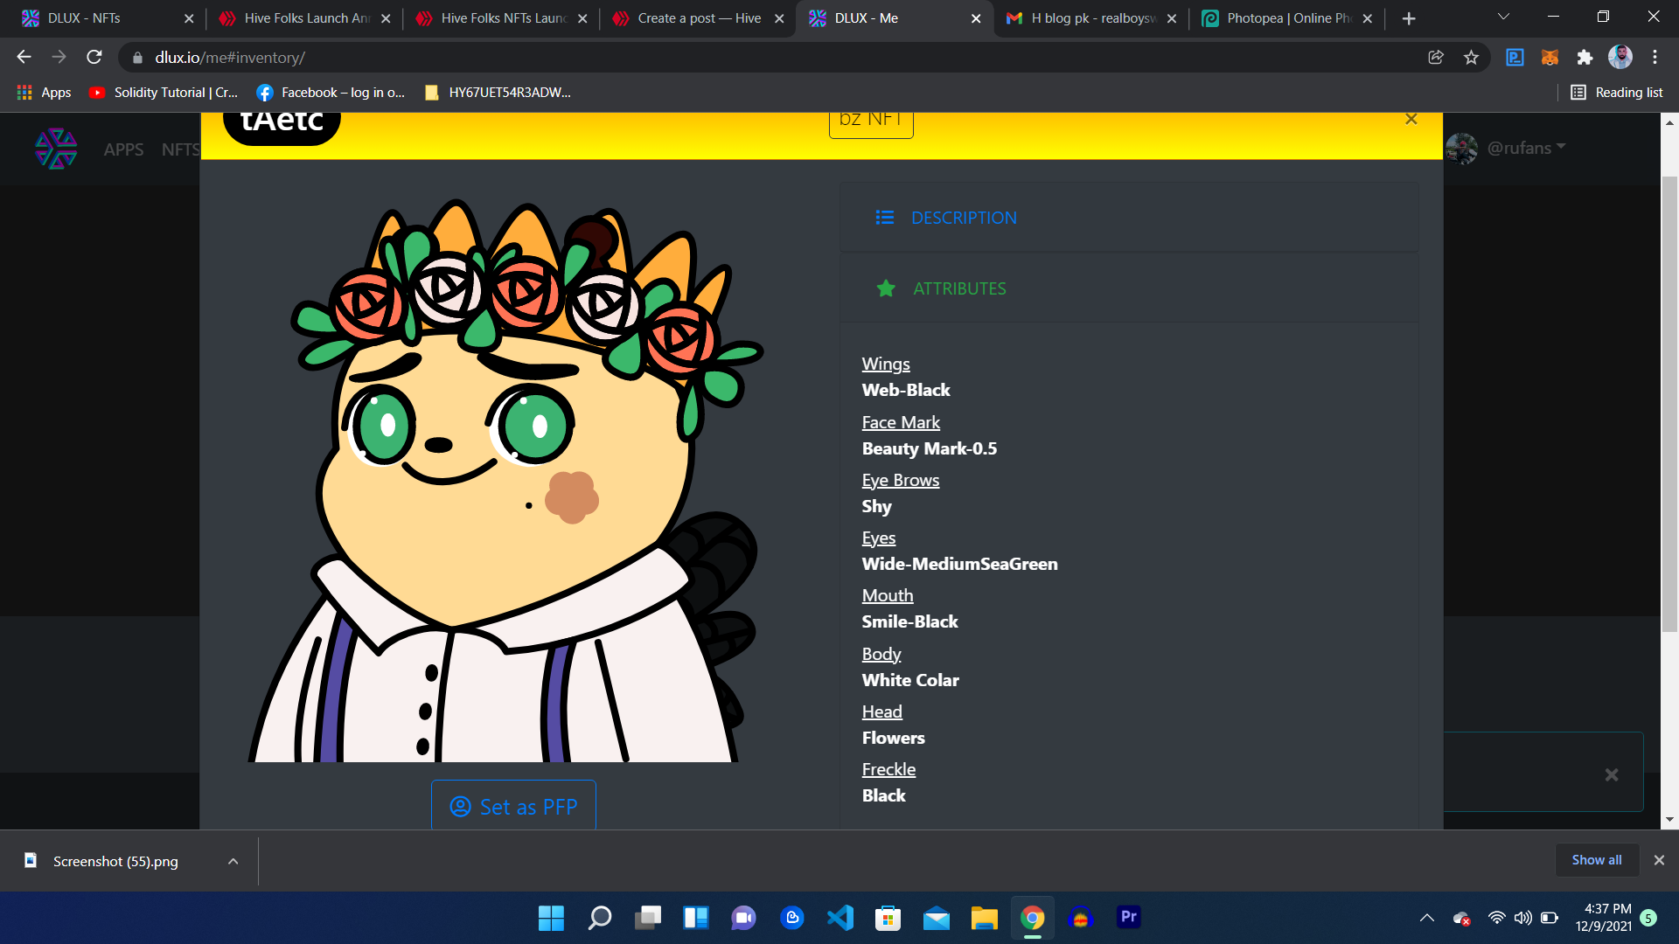
Task: Expand the ATTRIBUTES section
Action: [1129, 288]
